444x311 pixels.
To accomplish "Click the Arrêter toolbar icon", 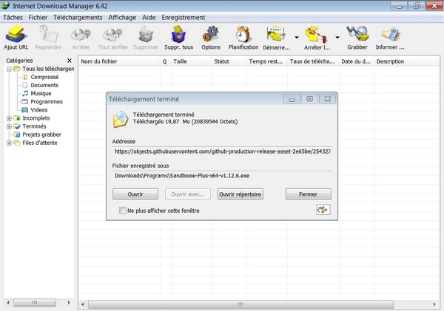I will (81, 35).
